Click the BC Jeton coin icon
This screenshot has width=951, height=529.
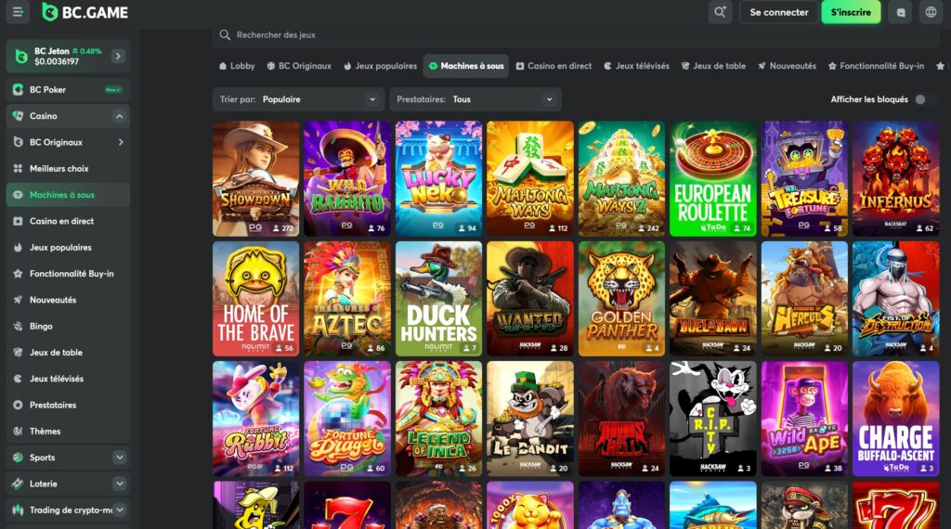21,57
